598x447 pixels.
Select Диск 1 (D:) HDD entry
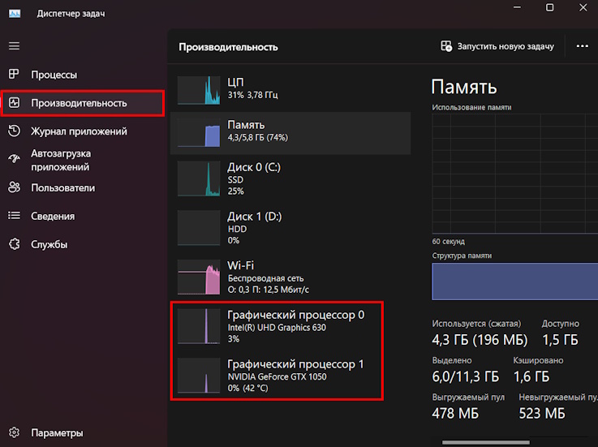pos(290,228)
